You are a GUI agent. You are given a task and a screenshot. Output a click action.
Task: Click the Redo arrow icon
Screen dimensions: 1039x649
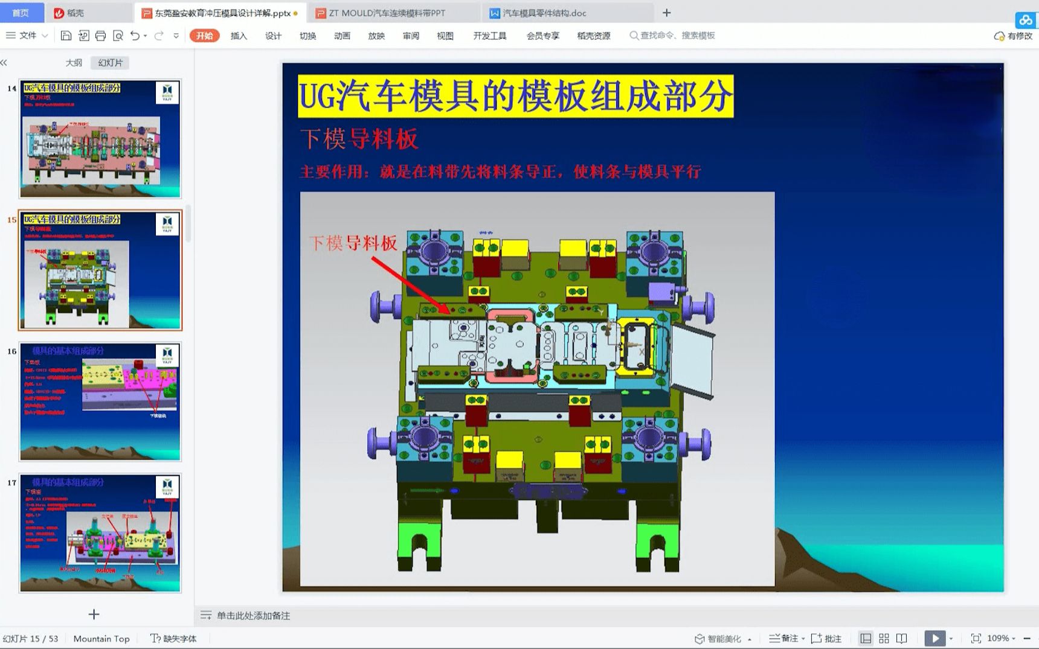tap(159, 36)
